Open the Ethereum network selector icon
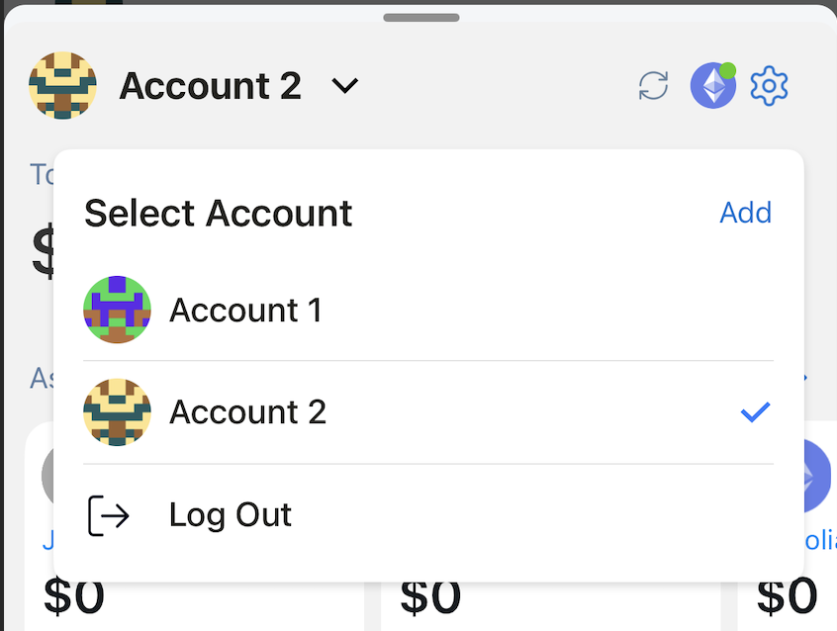Screen dimensions: 837x631 coord(712,86)
